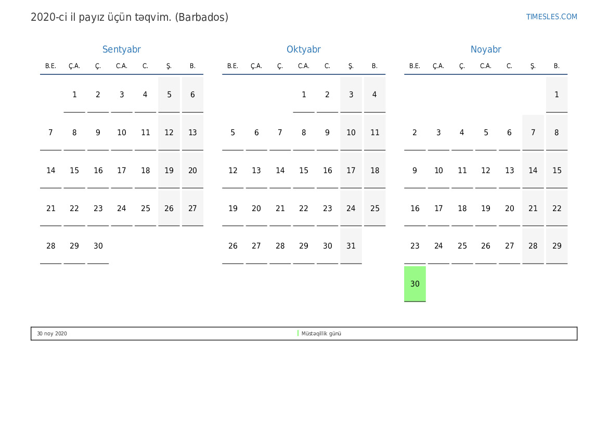
Task: Select 19 October in the calendar
Action: 232,209
